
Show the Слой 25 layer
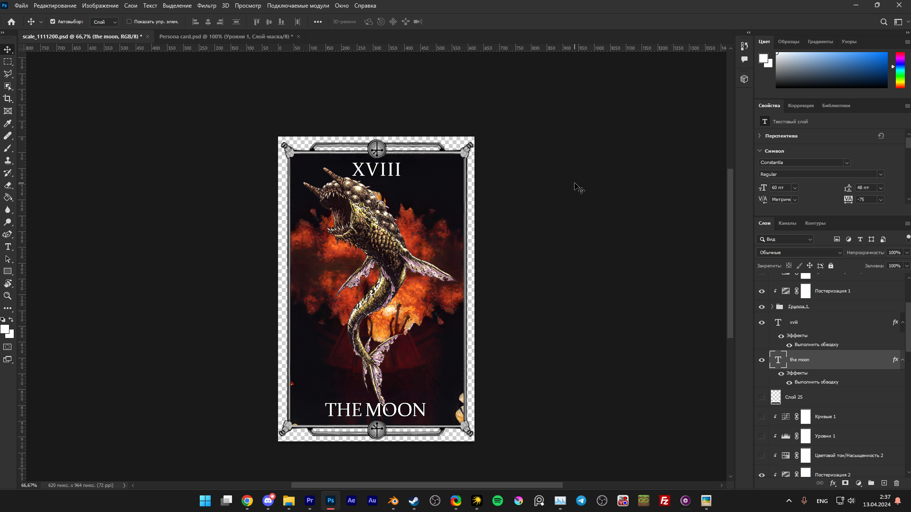click(x=762, y=397)
